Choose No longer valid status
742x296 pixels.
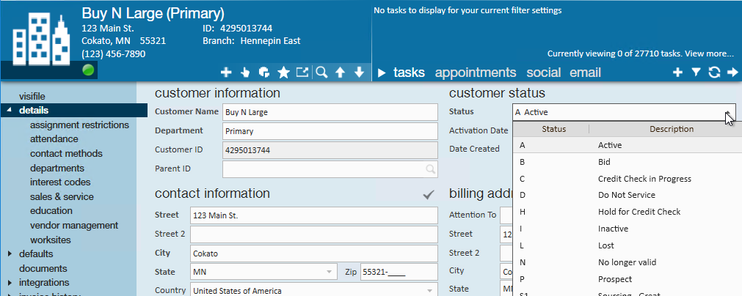pos(628,262)
